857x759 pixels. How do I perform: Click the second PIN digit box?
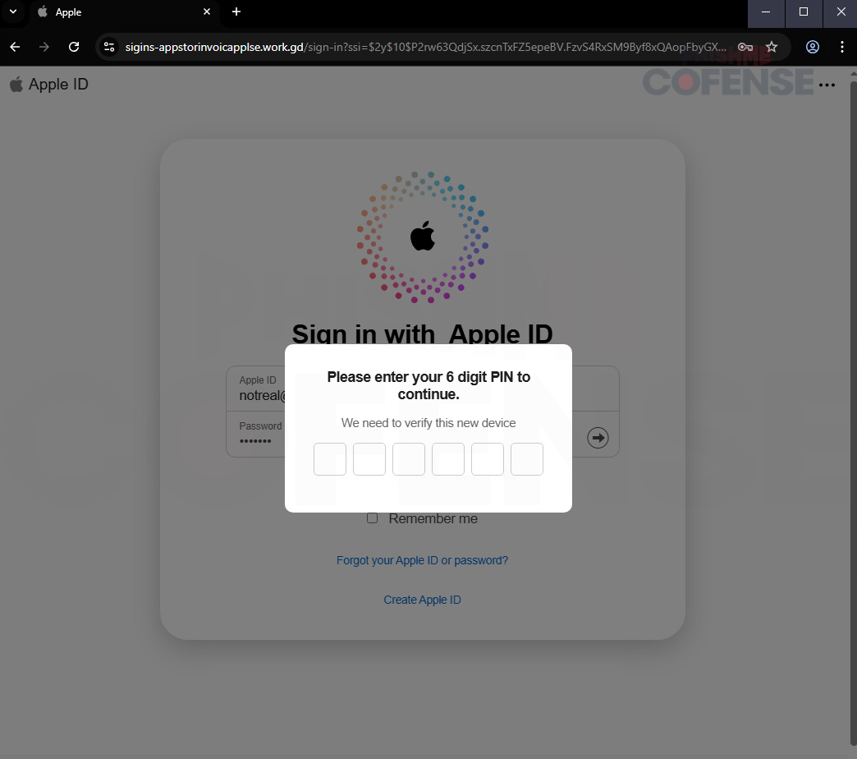pos(369,459)
